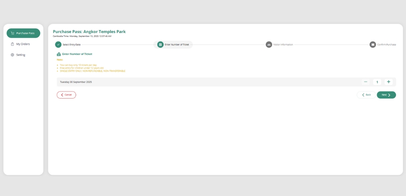Screen dimensions: 406x196
Task: Open the Purchase Pass sidebar item
Action: 23,33
